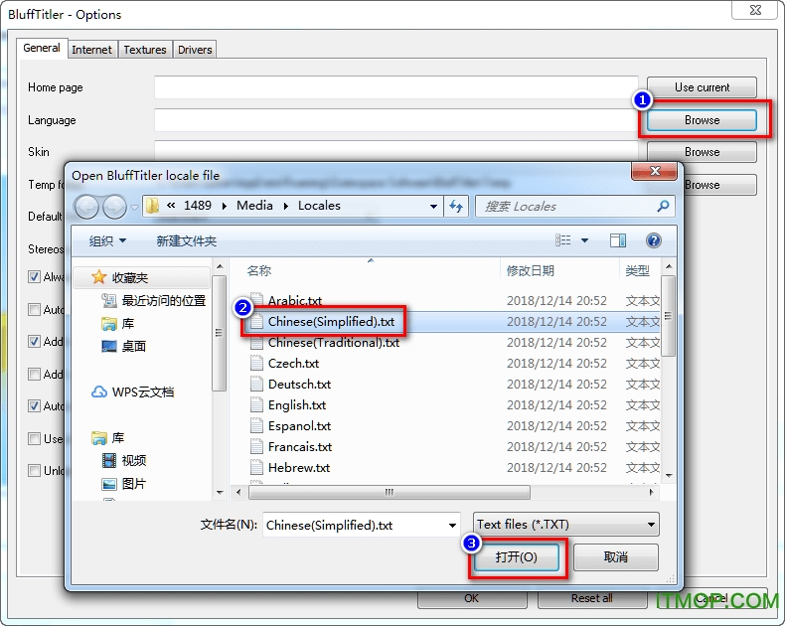
Task: Expand the 1489 breadcrumb arrow
Action: [225, 206]
